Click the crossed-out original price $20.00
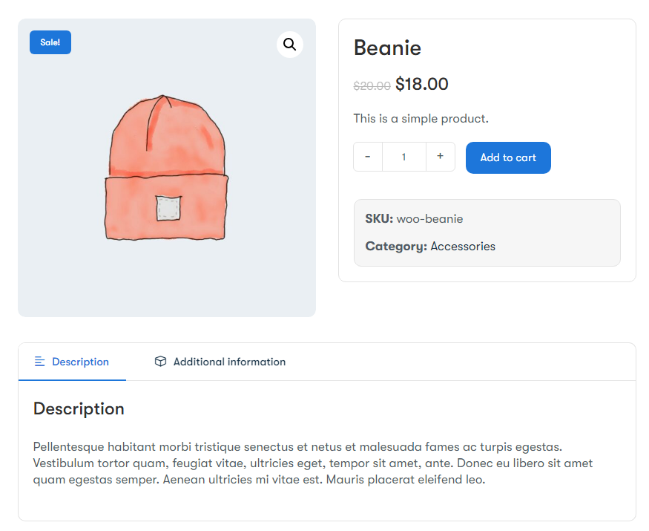The image size is (649, 531). tap(372, 85)
